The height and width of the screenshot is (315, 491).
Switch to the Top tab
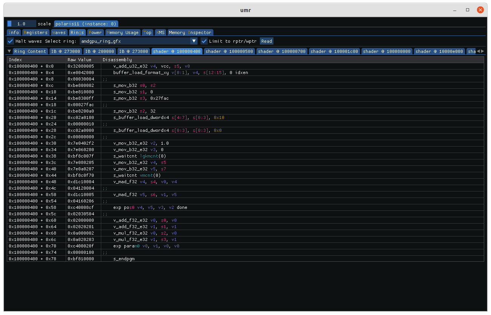coord(148,32)
